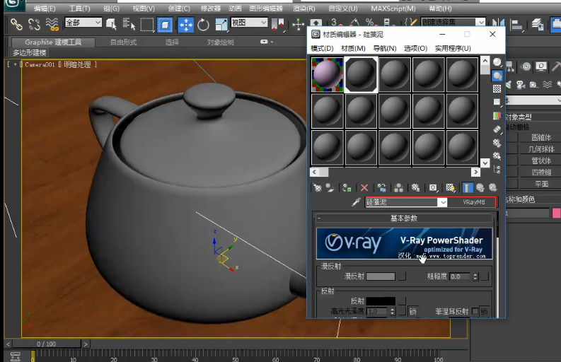The image size is (561, 362).
Task: Select the second material sample slot
Action: pyautogui.click(x=361, y=75)
